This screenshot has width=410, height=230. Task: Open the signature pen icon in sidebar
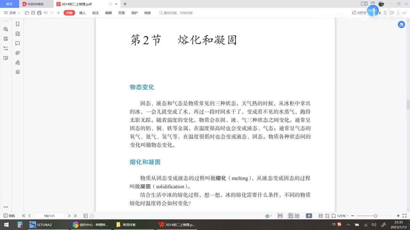click(18, 62)
